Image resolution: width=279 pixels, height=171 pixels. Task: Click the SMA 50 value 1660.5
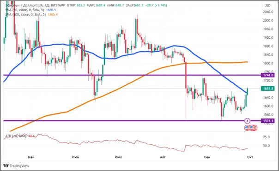51,10
